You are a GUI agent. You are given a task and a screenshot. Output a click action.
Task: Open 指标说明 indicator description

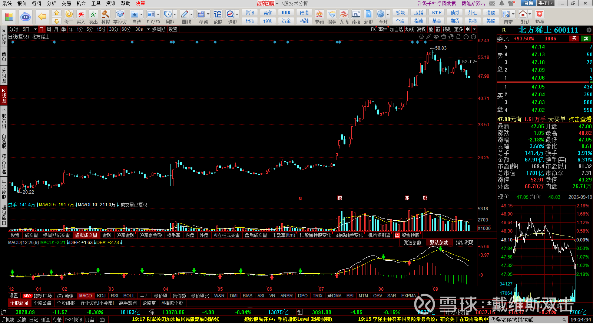point(464,243)
